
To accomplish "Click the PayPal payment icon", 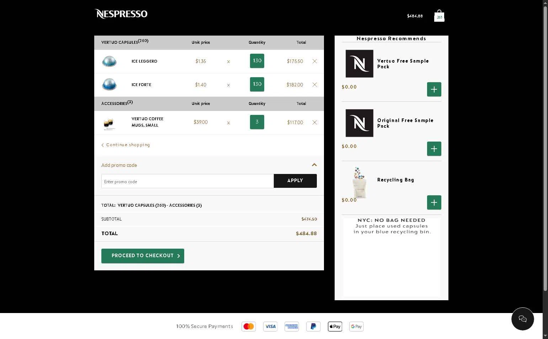I will tap(313, 327).
